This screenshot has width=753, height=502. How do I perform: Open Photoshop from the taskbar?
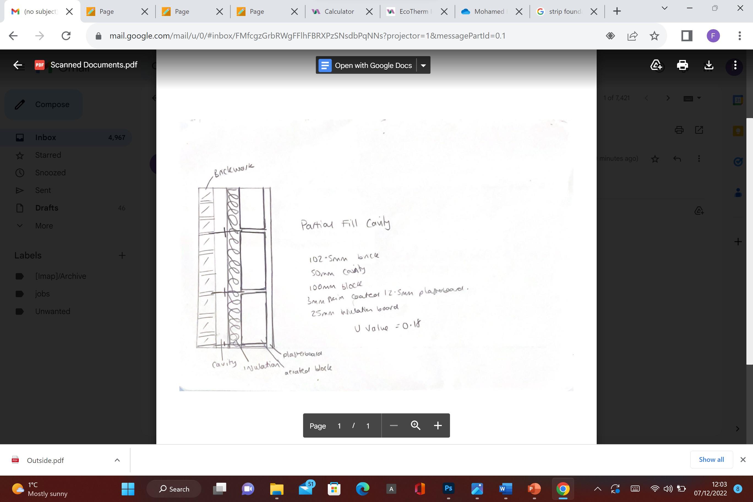point(448,489)
